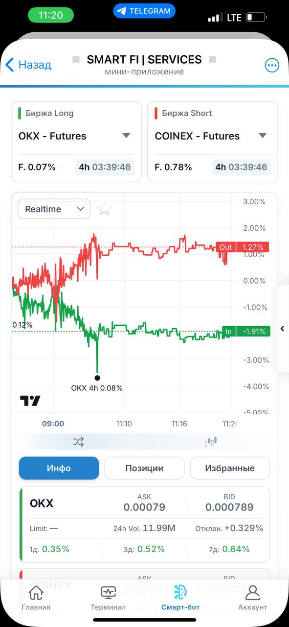Expand the side panel arrow handle
Viewport: 289px width, 627px height.
282,329
